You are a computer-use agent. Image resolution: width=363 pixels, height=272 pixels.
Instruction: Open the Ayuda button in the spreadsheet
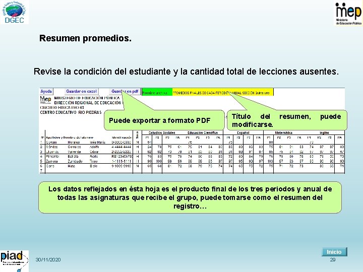click(x=46, y=91)
